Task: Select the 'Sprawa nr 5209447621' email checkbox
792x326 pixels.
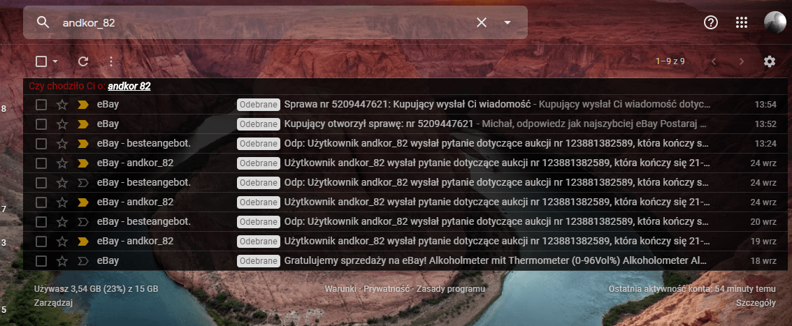Action: (41, 105)
